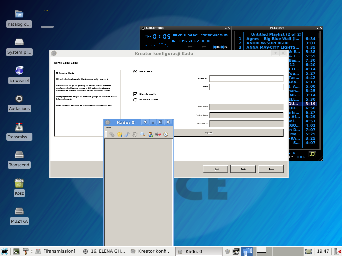Click the Nowe hasło field

(246, 107)
